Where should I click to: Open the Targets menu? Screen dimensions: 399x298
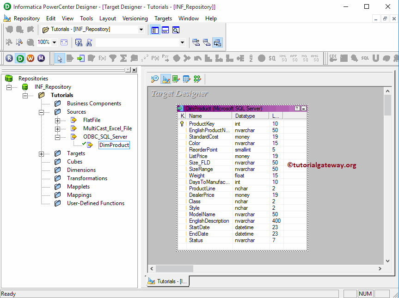(163, 18)
